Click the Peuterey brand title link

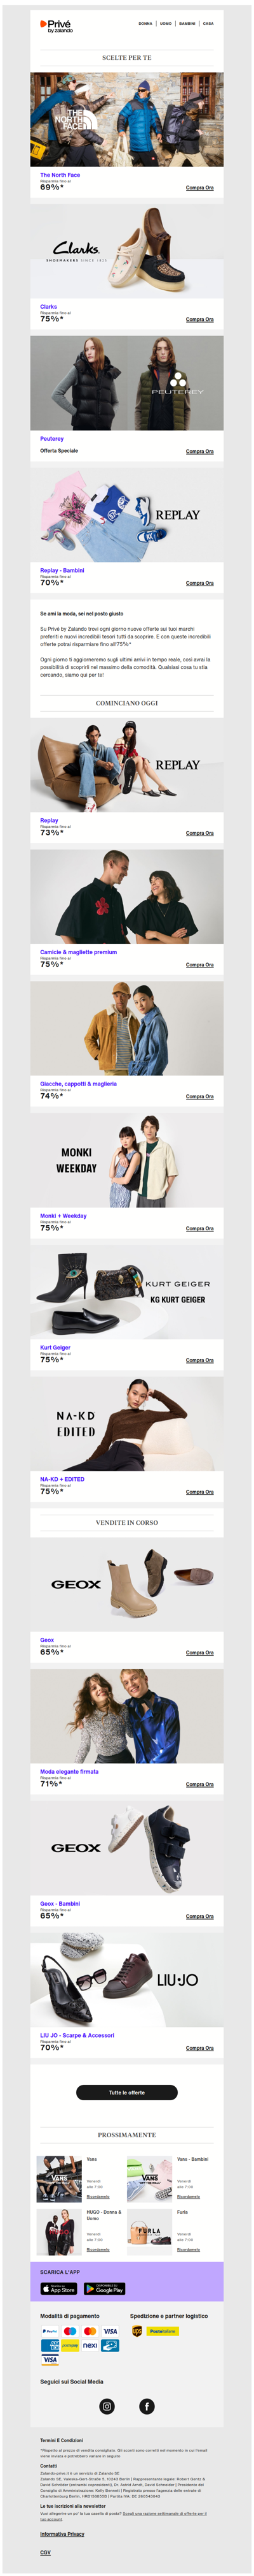[52, 438]
